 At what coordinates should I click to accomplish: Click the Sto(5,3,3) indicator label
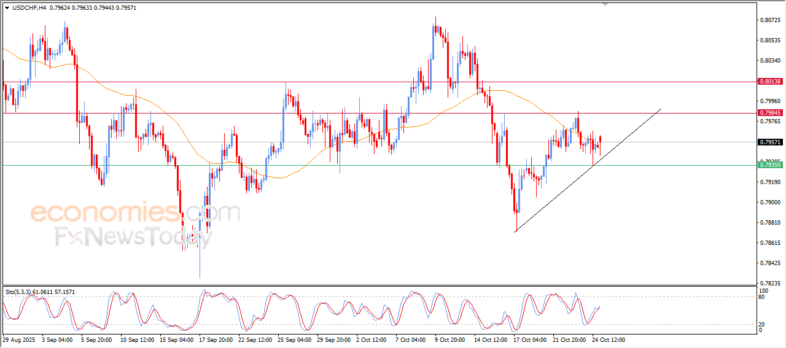19,292
